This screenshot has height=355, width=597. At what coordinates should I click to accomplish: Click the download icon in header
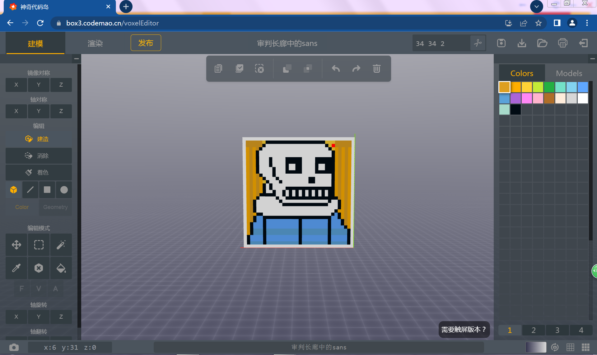[522, 43]
